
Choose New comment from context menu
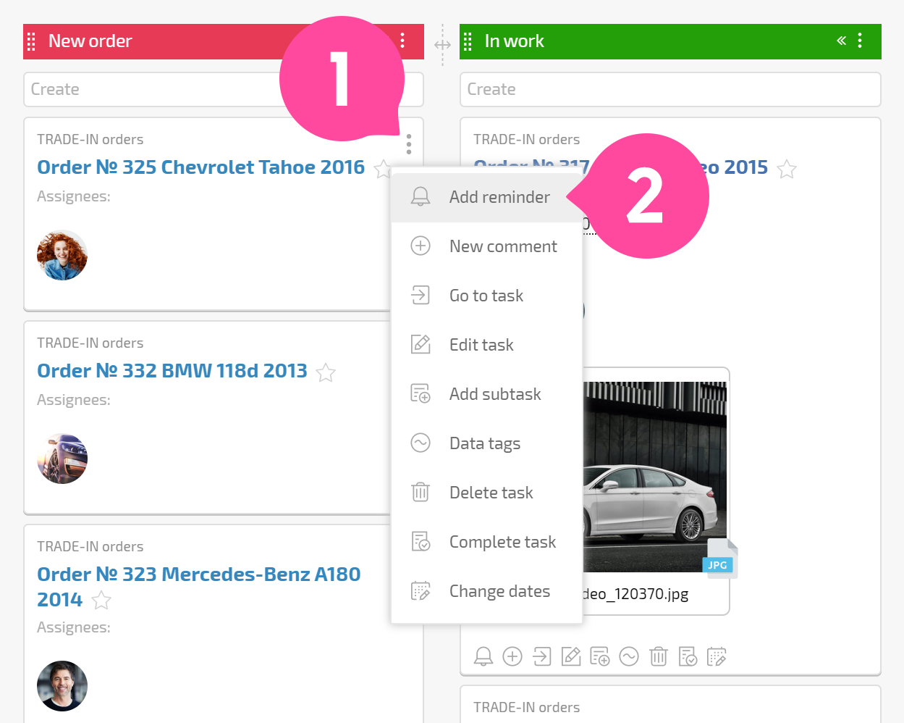pyautogui.click(x=486, y=246)
